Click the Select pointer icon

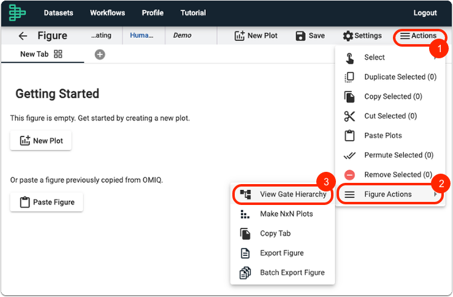pos(349,58)
